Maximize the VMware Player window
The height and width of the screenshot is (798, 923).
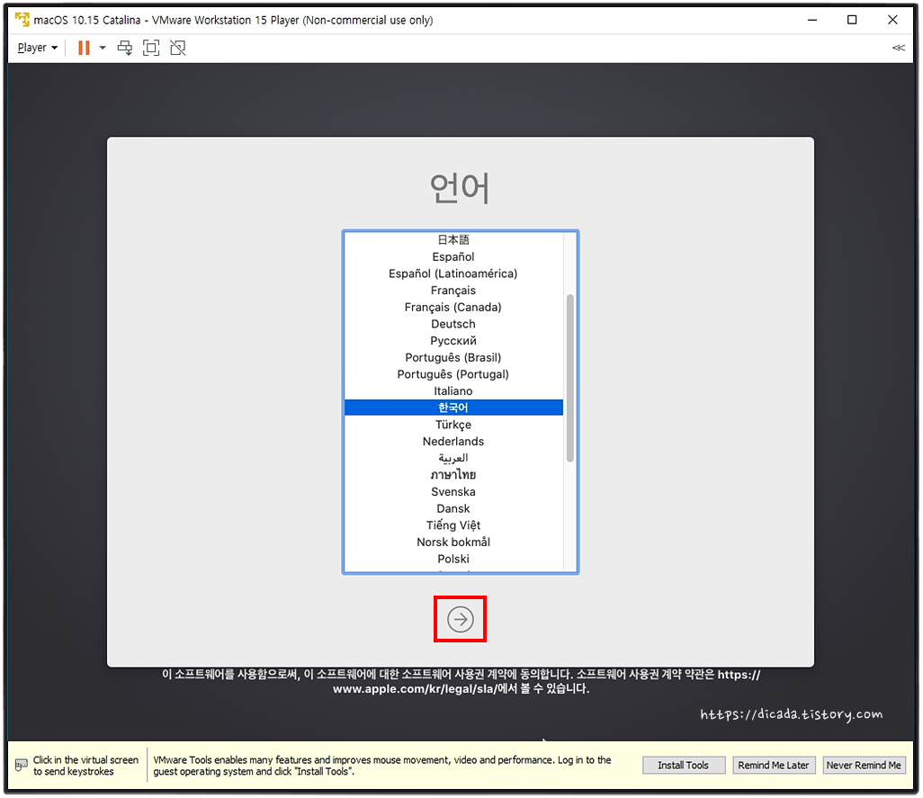click(x=852, y=20)
